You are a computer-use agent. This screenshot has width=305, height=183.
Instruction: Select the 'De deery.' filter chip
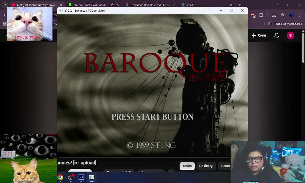[206, 166]
